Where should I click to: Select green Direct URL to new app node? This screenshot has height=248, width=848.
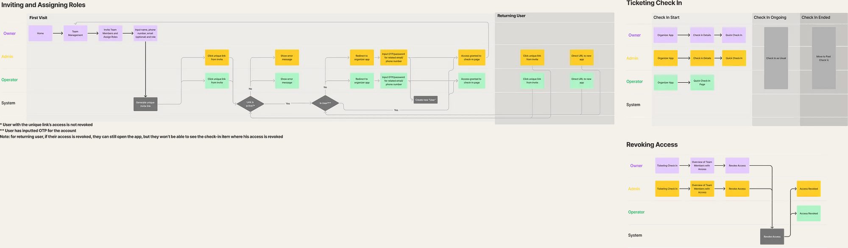click(581, 81)
